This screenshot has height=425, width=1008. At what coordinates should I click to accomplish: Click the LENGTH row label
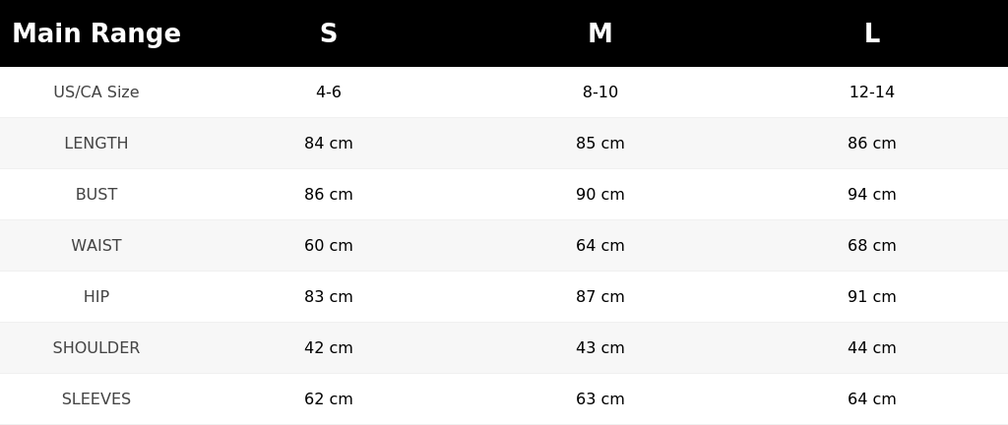(x=96, y=144)
